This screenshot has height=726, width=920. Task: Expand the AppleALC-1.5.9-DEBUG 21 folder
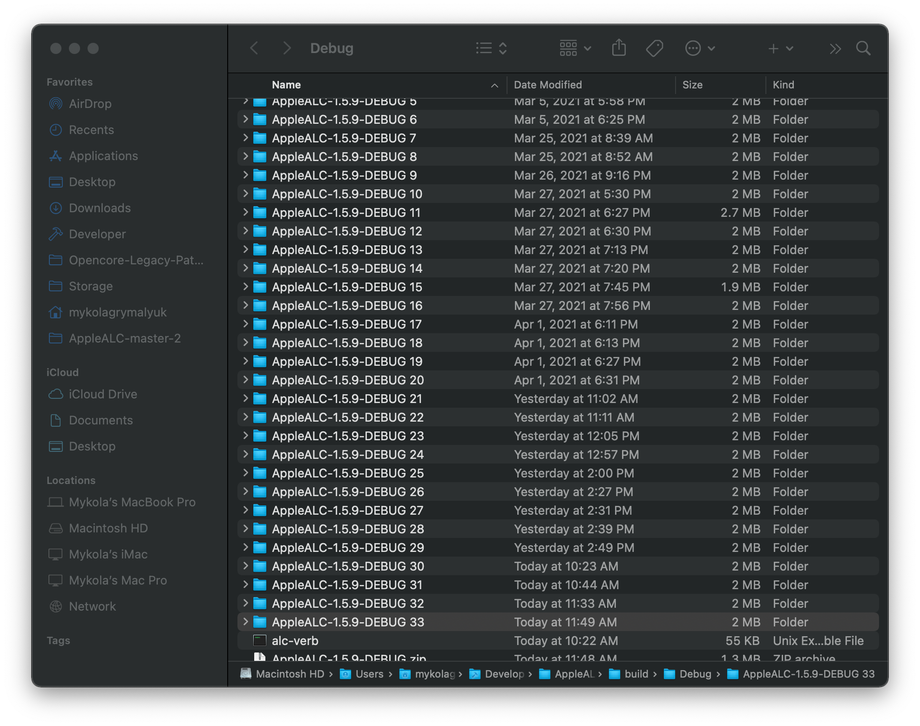coord(246,398)
